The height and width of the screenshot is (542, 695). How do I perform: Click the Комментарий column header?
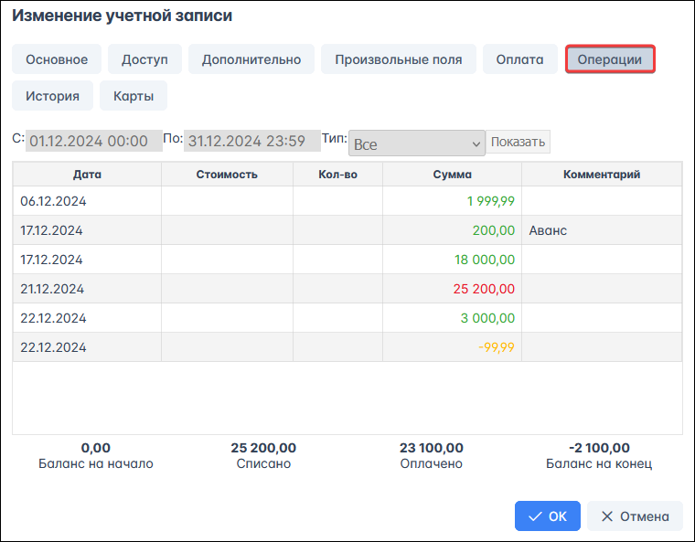tap(601, 175)
